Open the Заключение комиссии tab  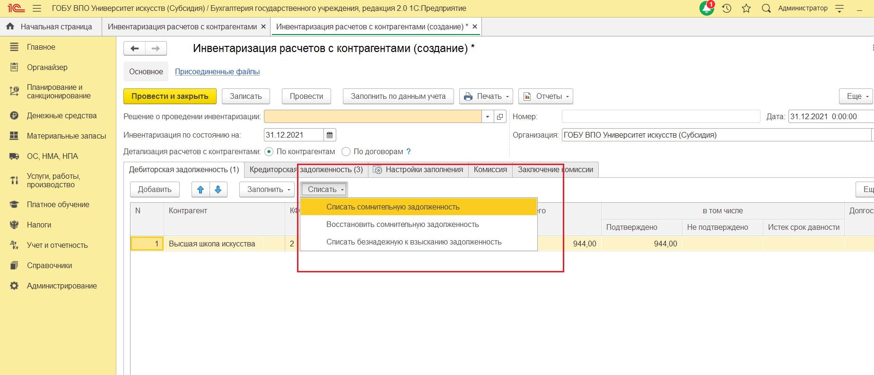pos(556,170)
